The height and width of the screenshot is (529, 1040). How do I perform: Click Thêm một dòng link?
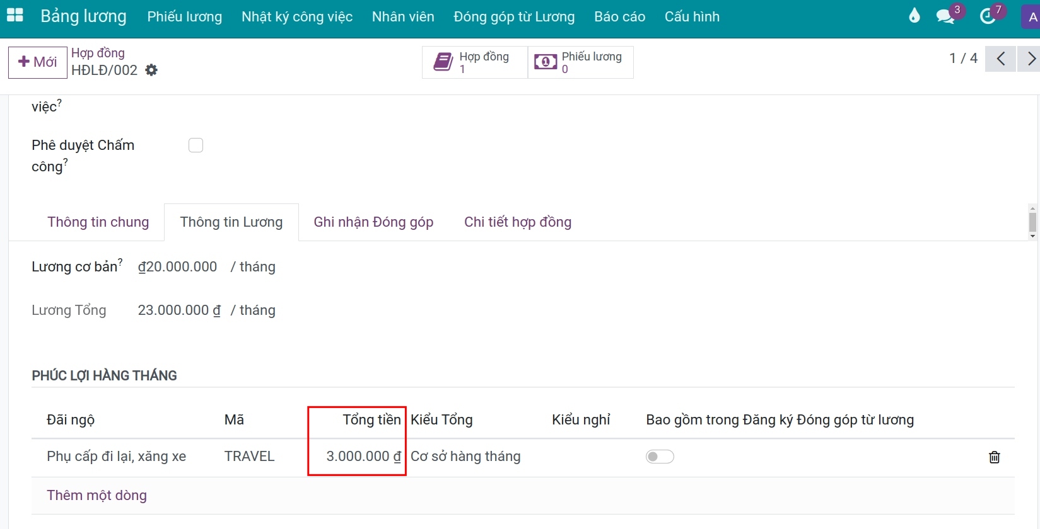(96, 496)
